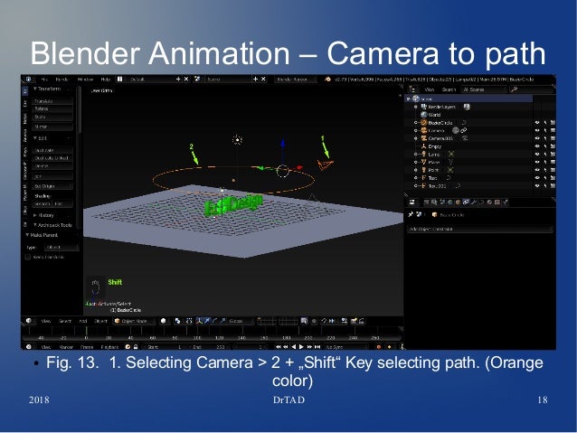Toggle visibility eye for Camera.001
Image resolution: width=577 pixels, height=433 pixels.
[x=537, y=138]
